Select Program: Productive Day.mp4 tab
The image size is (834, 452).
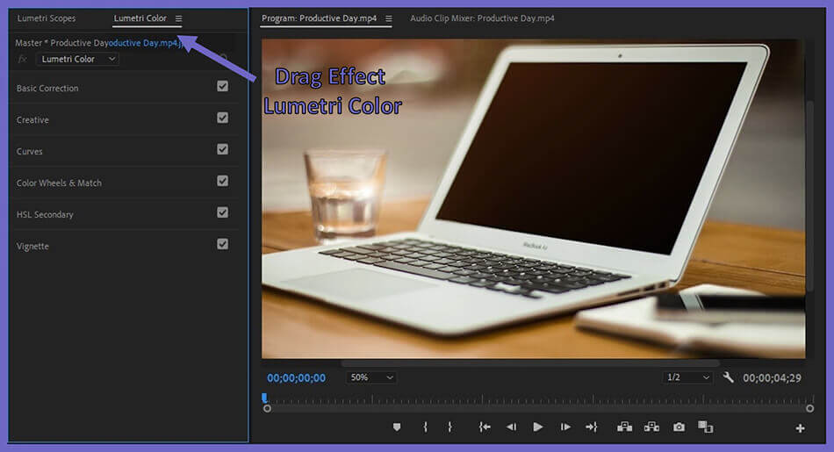320,18
